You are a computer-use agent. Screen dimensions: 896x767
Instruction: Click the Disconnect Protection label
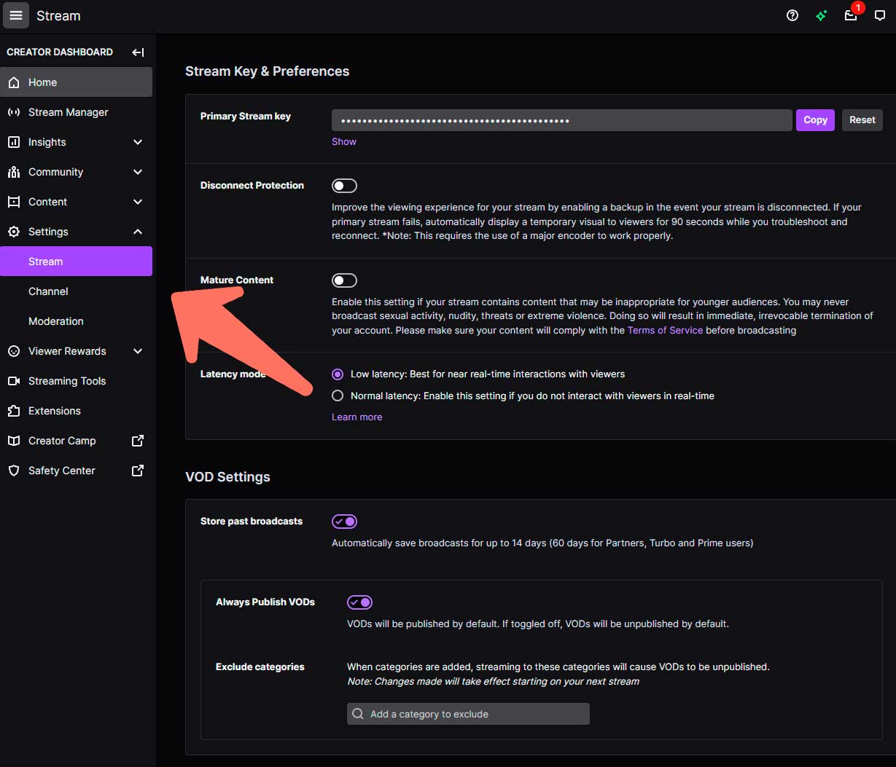tap(252, 185)
